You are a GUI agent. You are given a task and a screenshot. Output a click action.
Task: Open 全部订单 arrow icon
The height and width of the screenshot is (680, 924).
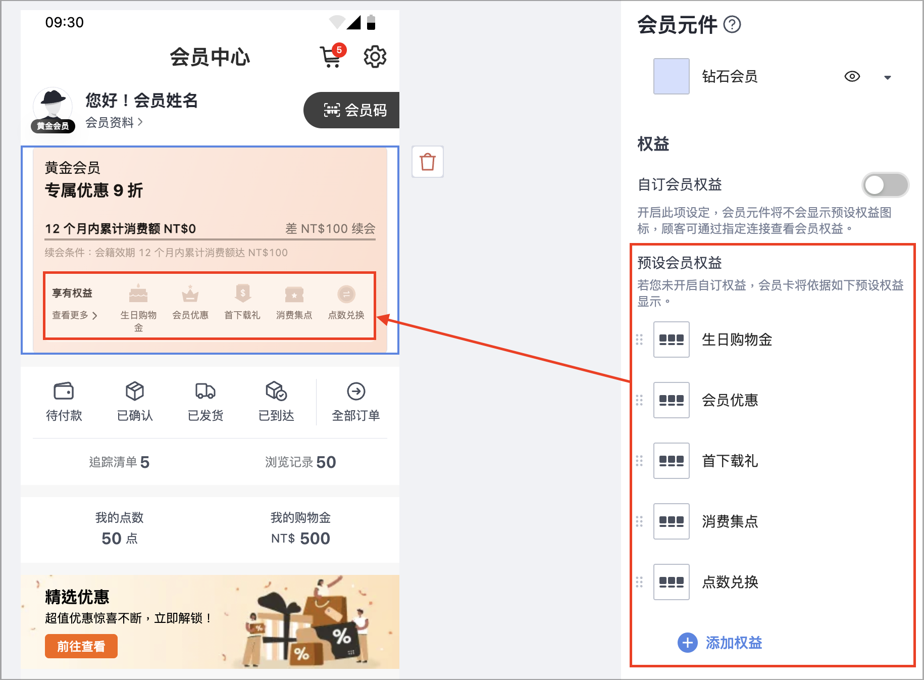(x=356, y=391)
